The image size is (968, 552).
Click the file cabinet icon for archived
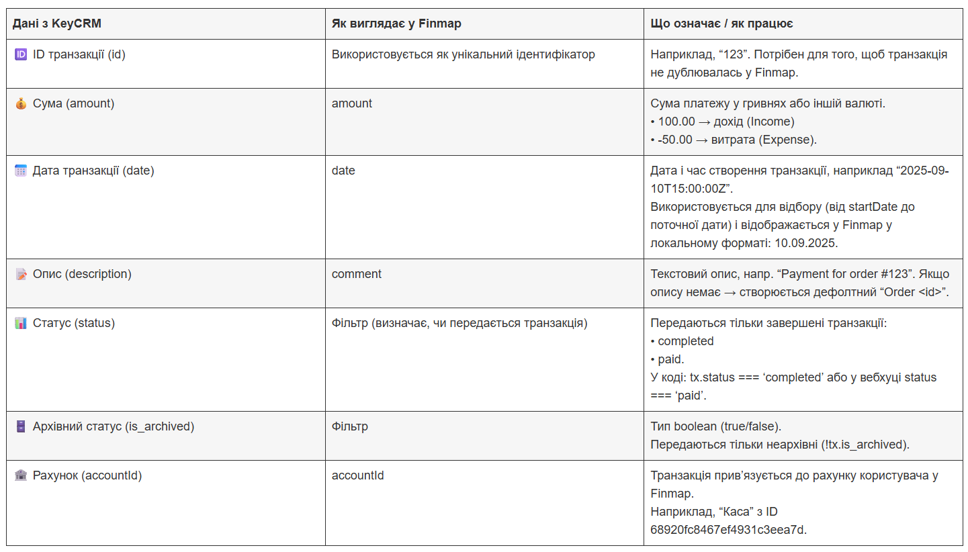tap(21, 426)
